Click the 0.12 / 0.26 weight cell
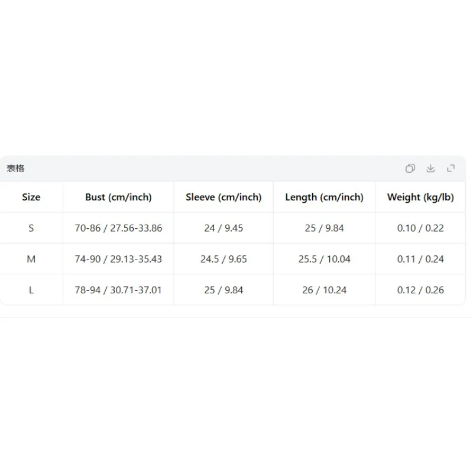Image resolution: width=473 pixels, height=473 pixels. (x=420, y=290)
